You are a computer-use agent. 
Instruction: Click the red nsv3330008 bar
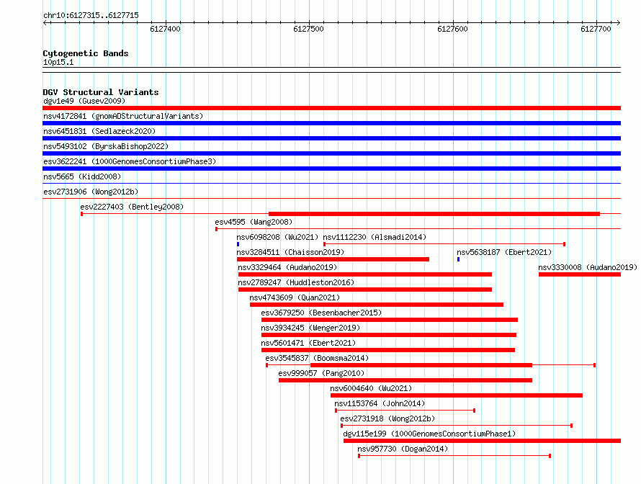[x=580, y=274]
